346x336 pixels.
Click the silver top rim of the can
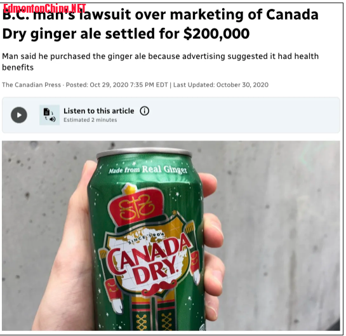(x=144, y=154)
